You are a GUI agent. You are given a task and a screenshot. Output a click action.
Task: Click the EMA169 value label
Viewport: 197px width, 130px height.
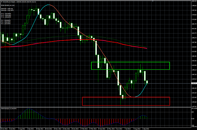click(7, 10)
